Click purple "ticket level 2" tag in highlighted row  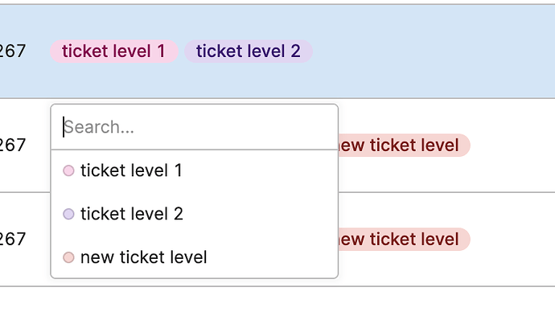(x=249, y=51)
